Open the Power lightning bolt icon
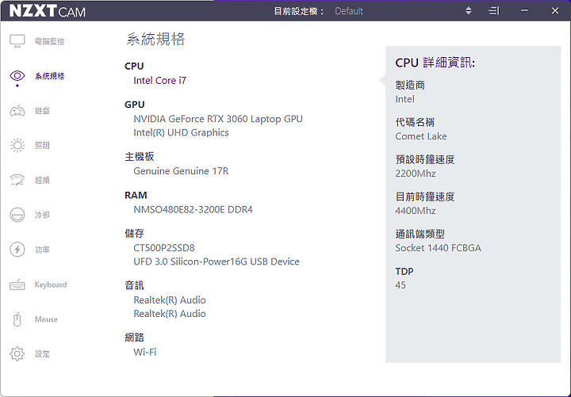 point(17,250)
